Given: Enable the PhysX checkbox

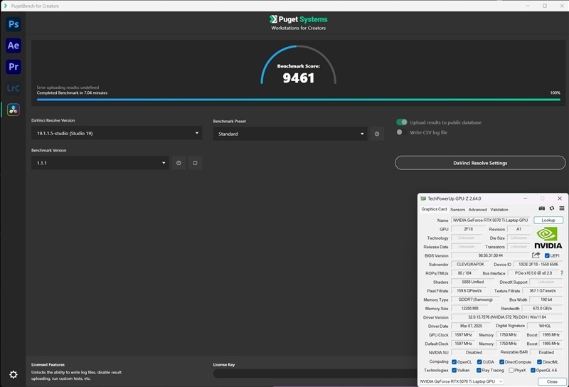Looking at the screenshot, I should (511, 371).
